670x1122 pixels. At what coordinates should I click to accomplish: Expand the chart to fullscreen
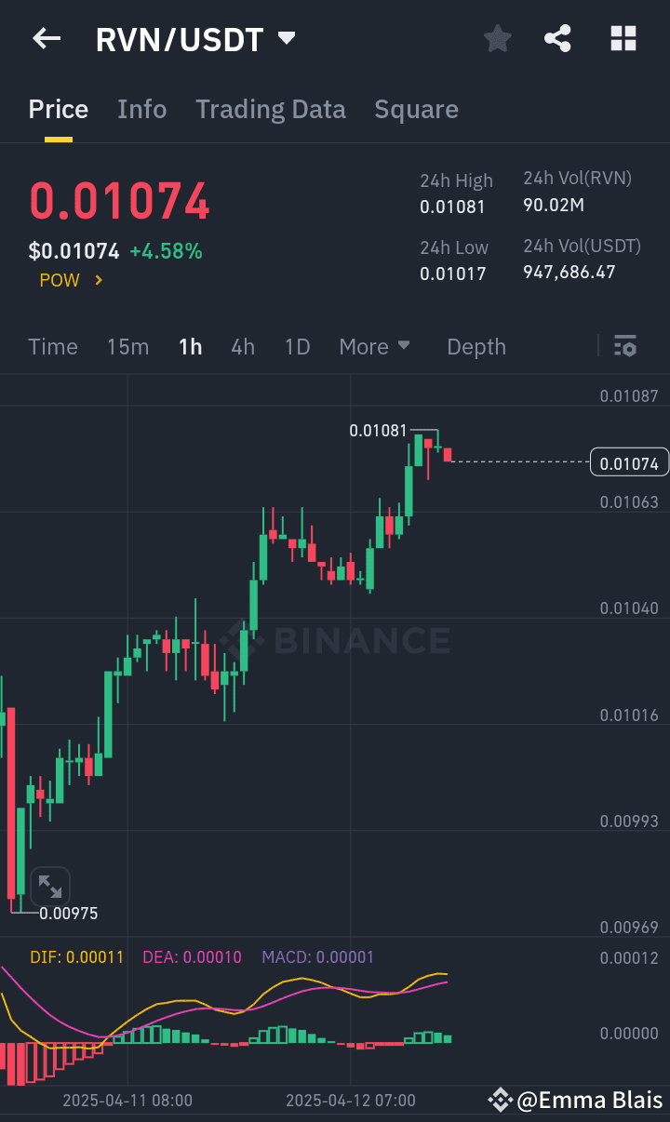50,886
